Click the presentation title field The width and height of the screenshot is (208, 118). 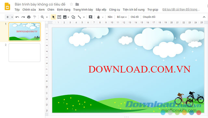[x=40, y=4]
